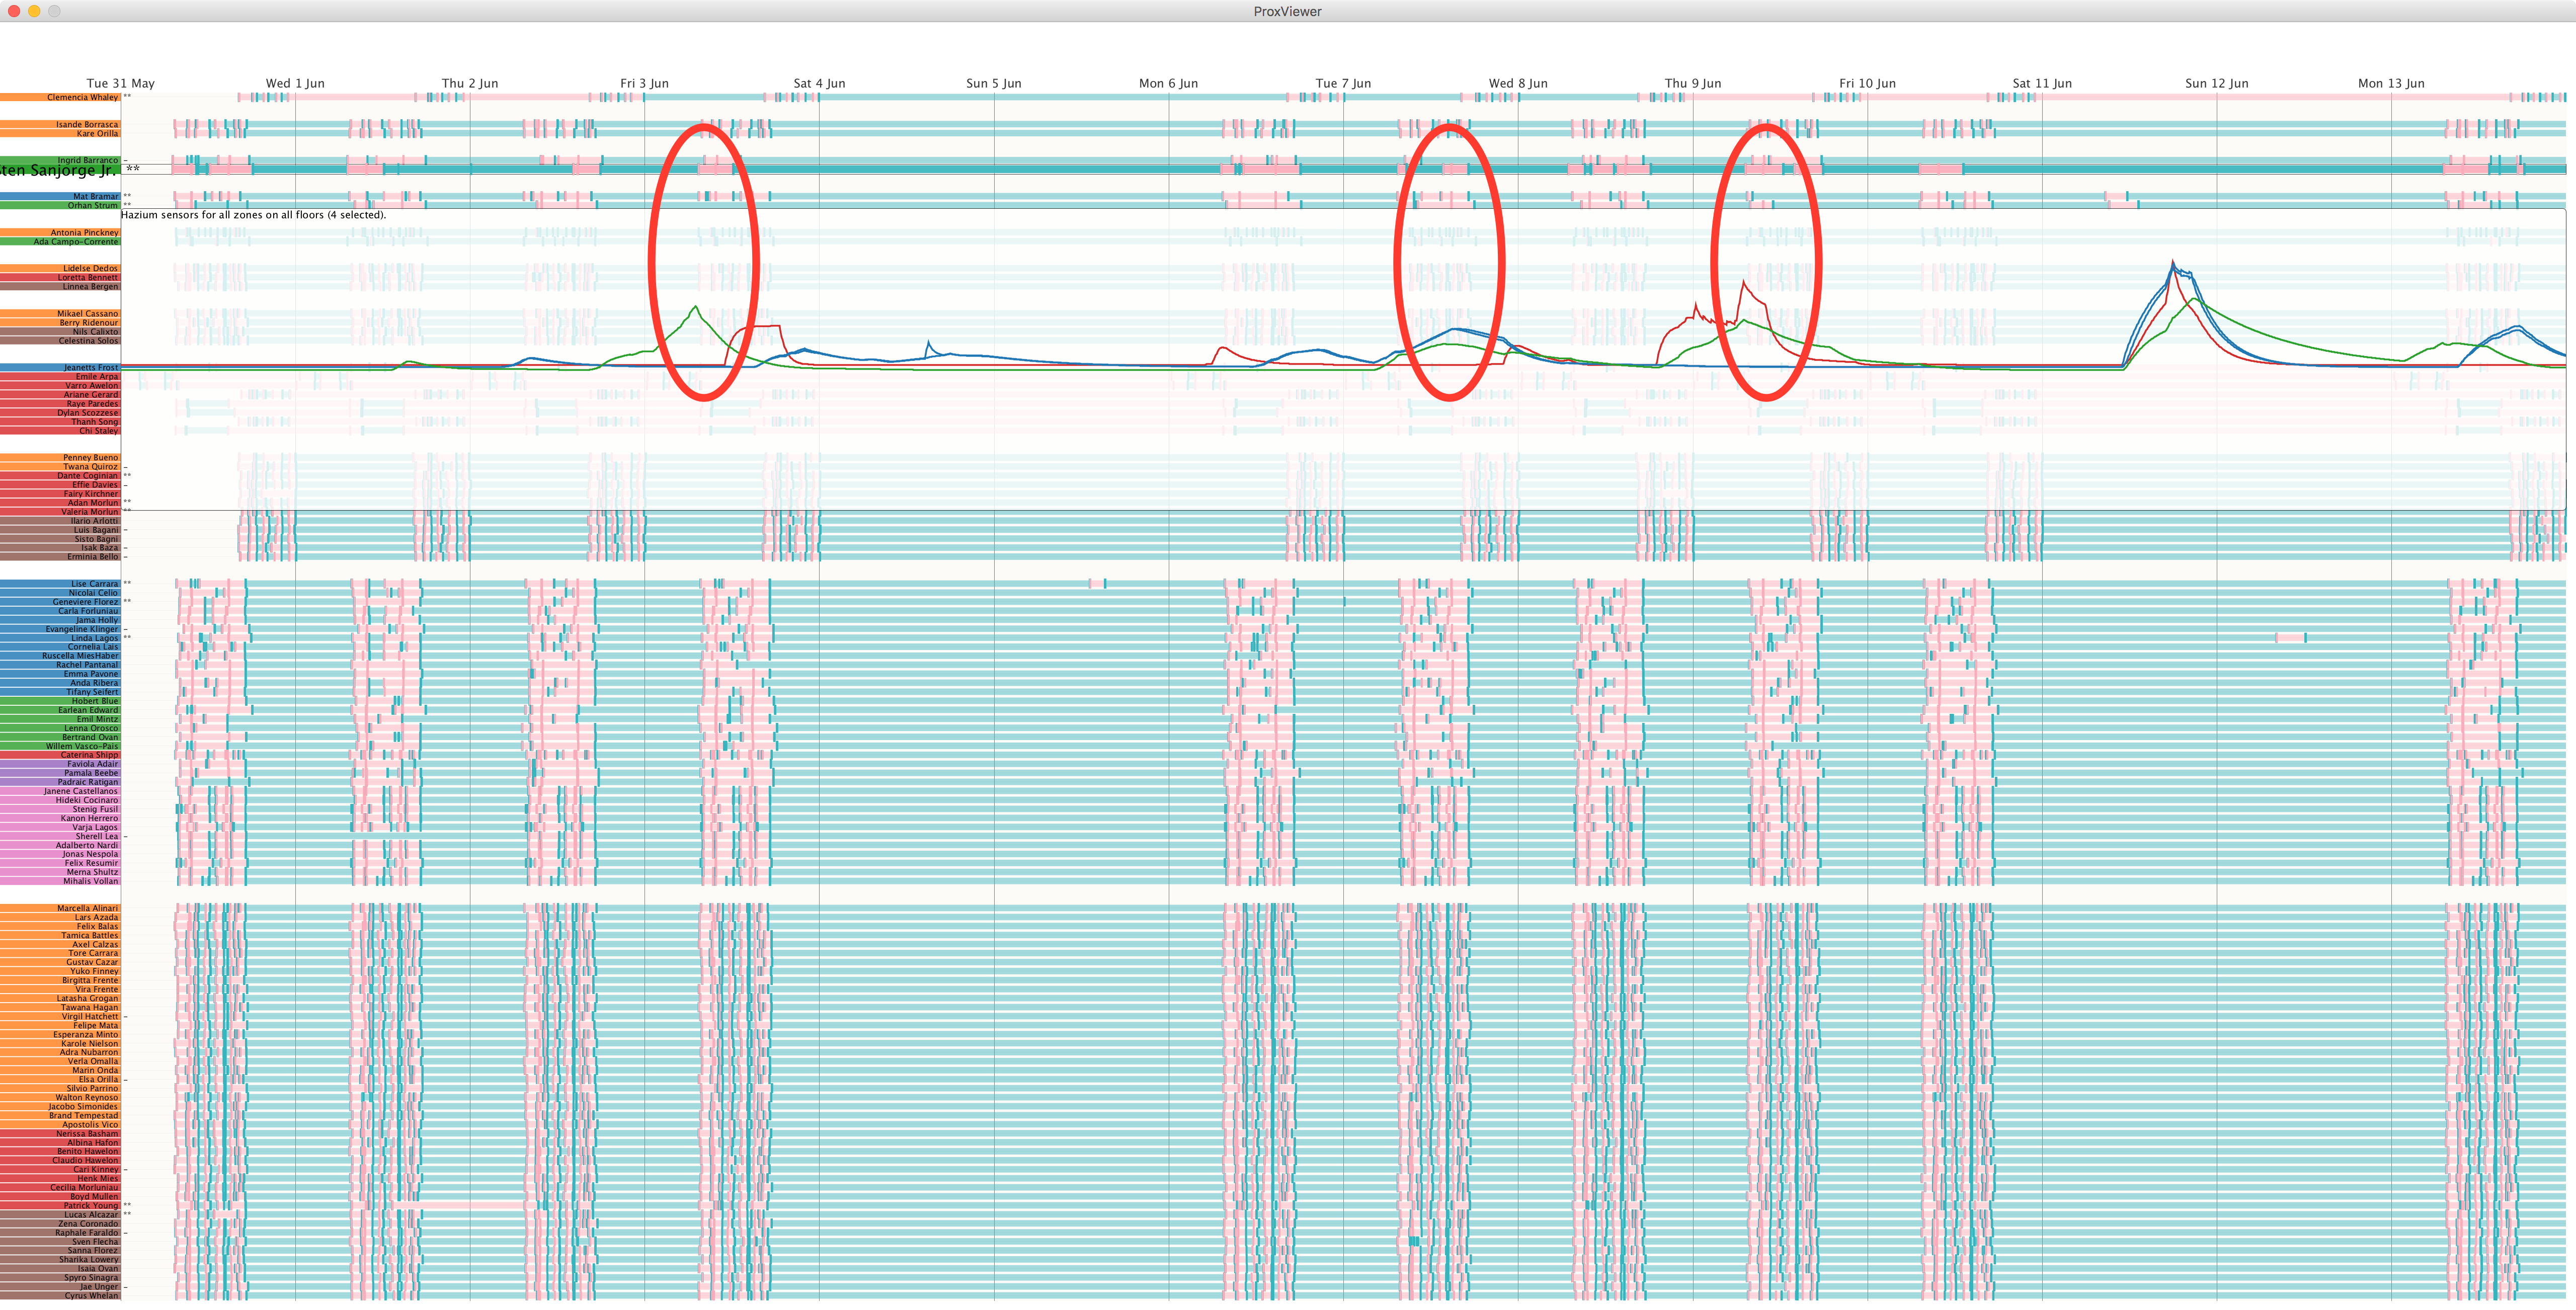Screen dimensions: 2576x1310
Task: Select the Erminia Bello row label
Action: tap(60, 556)
